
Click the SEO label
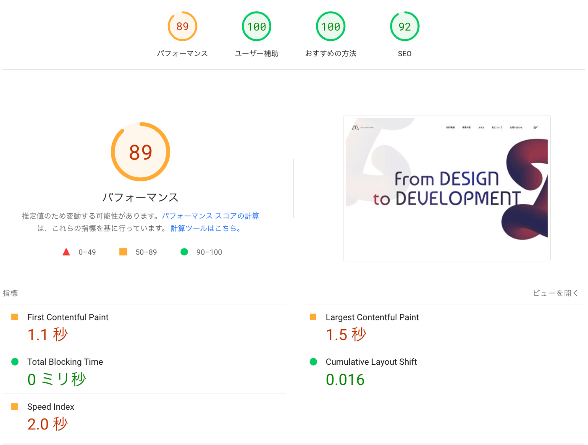point(404,54)
